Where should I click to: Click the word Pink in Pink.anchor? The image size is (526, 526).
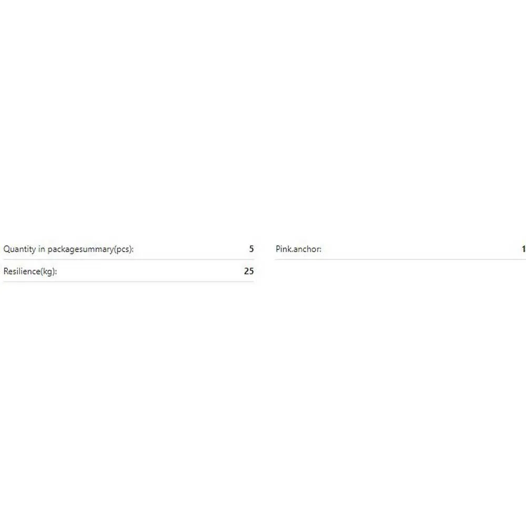(284, 249)
